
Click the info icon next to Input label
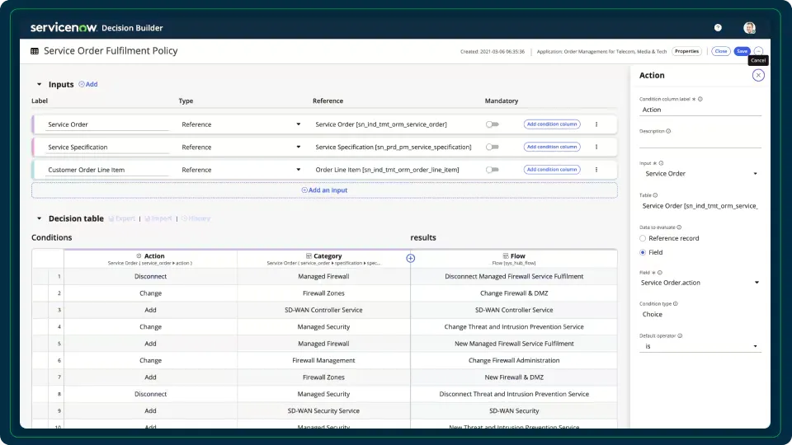coord(661,163)
